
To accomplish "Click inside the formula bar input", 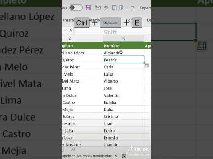I will (x=112, y=30).
